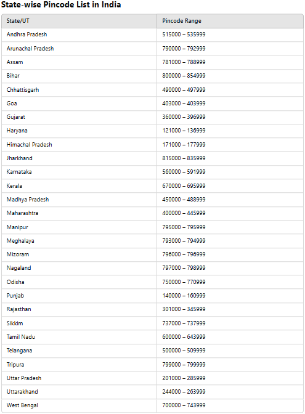Click the State/UT column header
The image size is (305, 414).
pos(18,21)
